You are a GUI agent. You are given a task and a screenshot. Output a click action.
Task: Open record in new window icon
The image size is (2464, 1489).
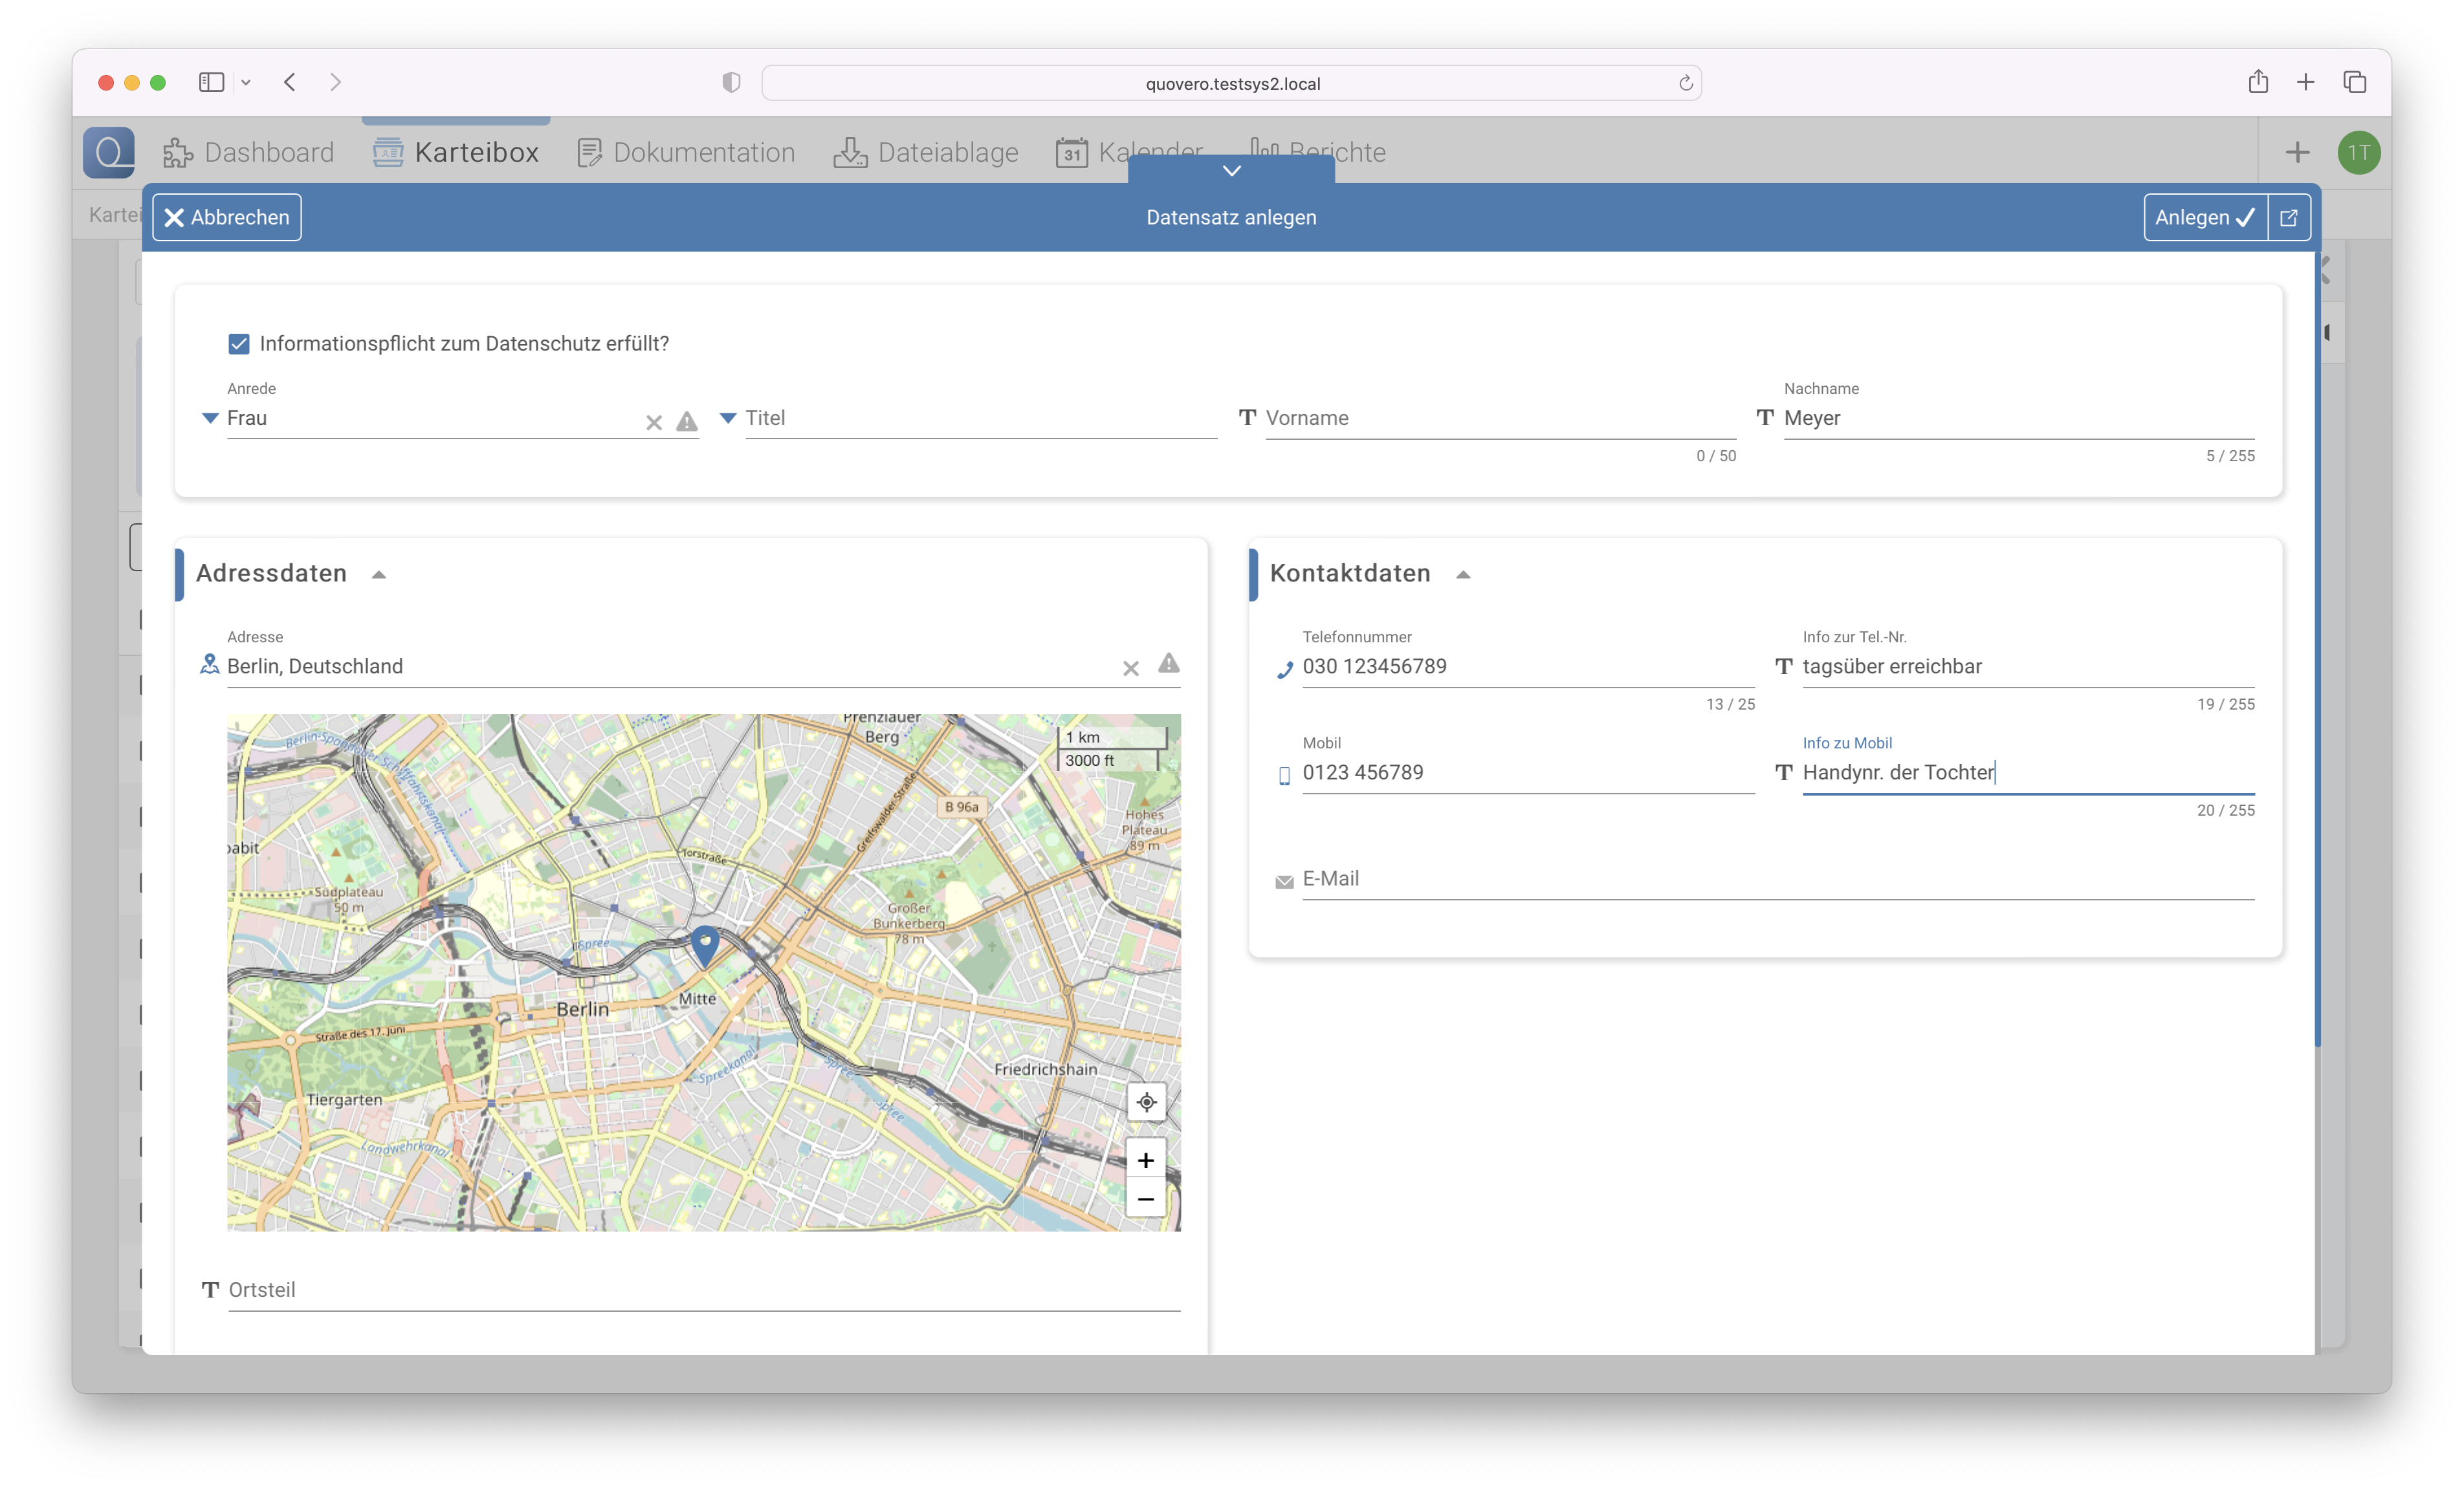pyautogui.click(x=2288, y=217)
